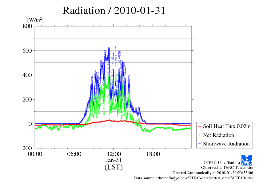Click the '00:00' x-axis label
Viewport: 259px width, 183px height.
pyautogui.click(x=35, y=154)
